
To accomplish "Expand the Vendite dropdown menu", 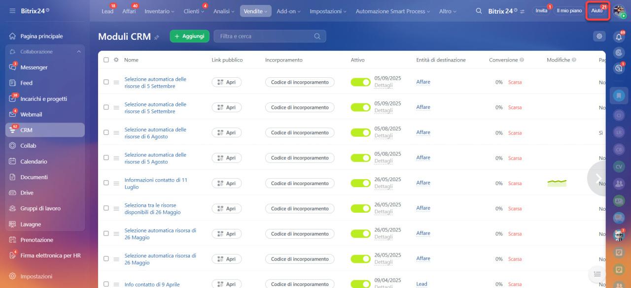I will (255, 11).
